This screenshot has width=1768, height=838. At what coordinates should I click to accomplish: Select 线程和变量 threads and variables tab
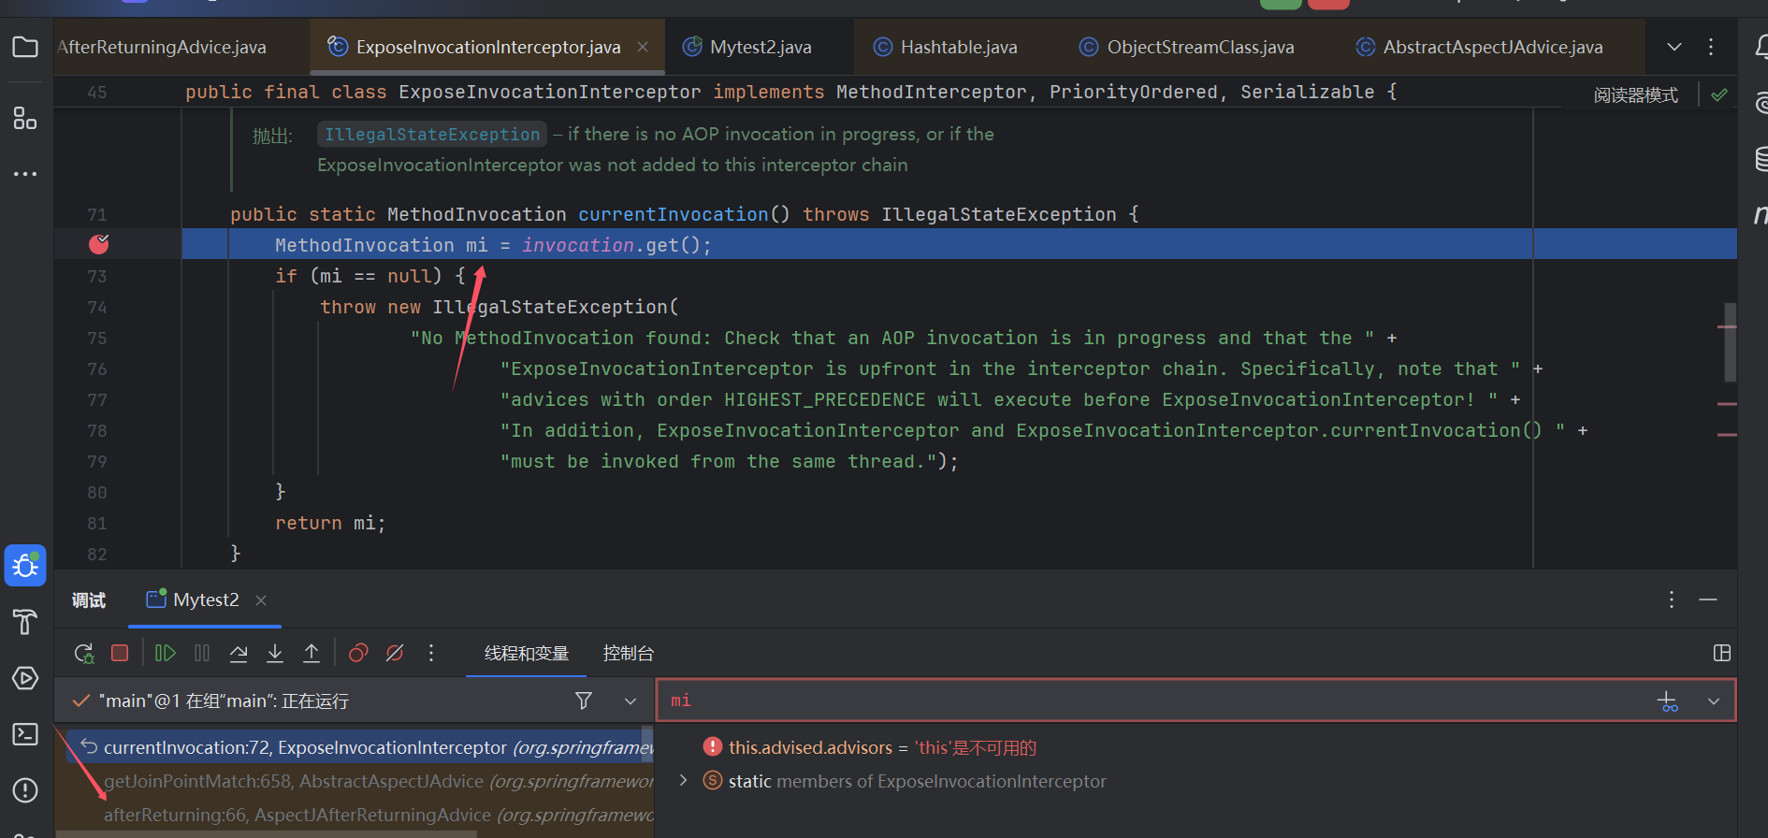pyautogui.click(x=527, y=653)
